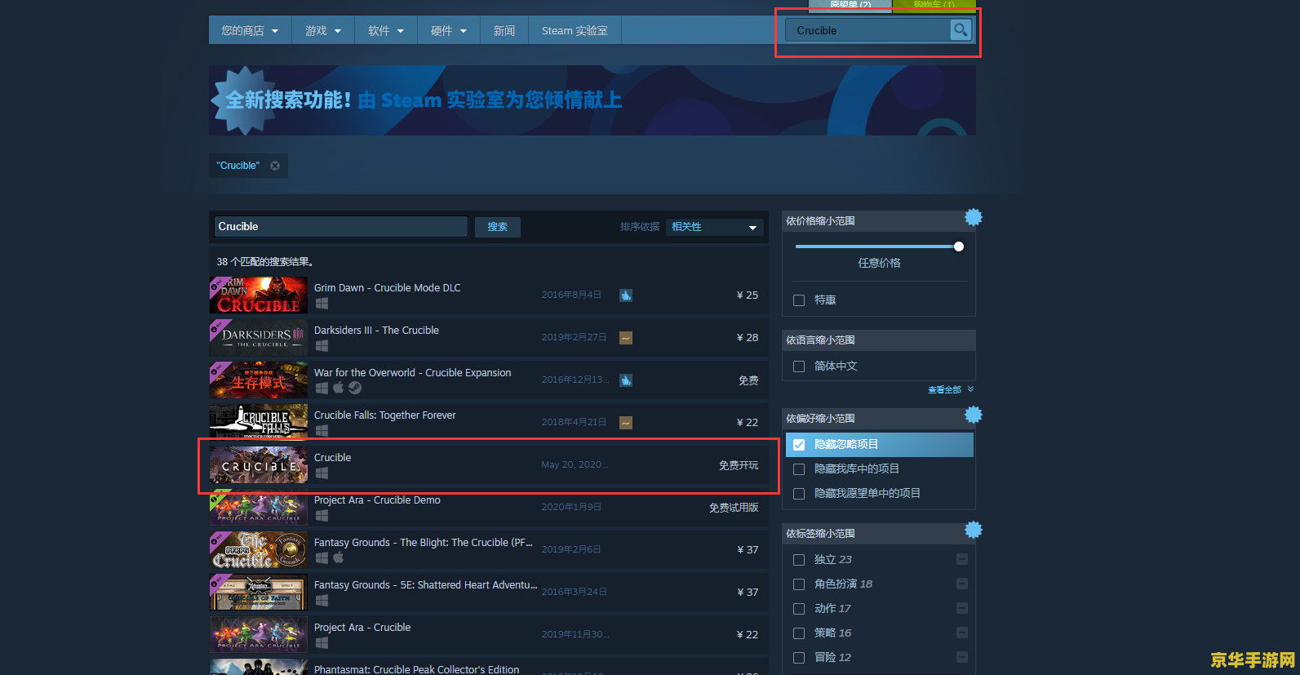Remove the "Crucible" search tag
The width and height of the screenshot is (1300, 675).
coord(275,166)
